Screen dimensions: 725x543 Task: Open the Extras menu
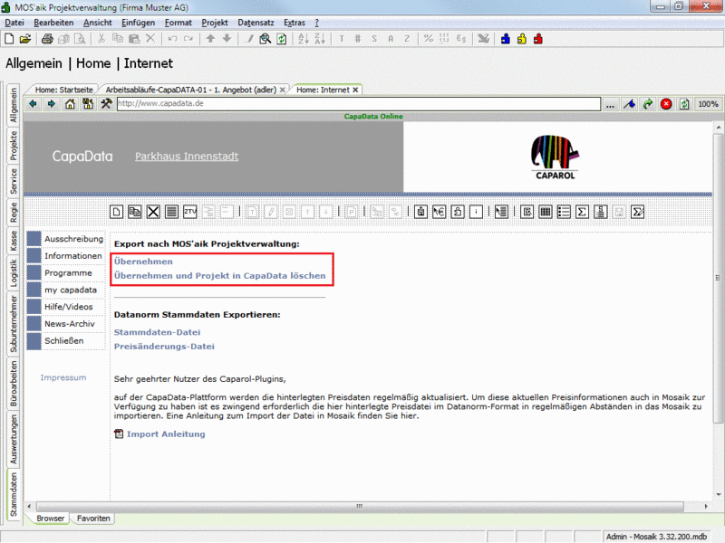pyautogui.click(x=294, y=23)
